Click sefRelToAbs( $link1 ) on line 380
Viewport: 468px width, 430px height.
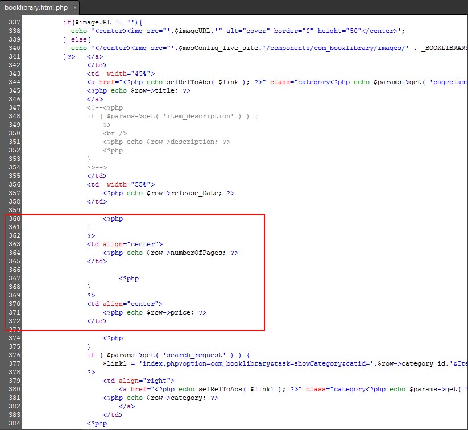click(242, 390)
